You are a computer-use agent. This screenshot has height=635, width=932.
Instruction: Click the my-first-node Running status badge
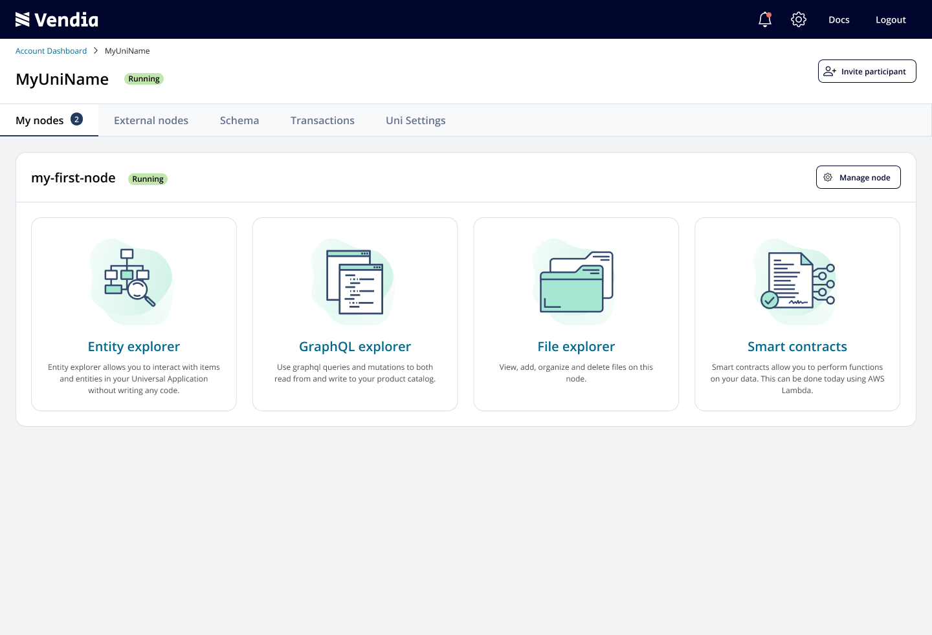pyautogui.click(x=148, y=179)
